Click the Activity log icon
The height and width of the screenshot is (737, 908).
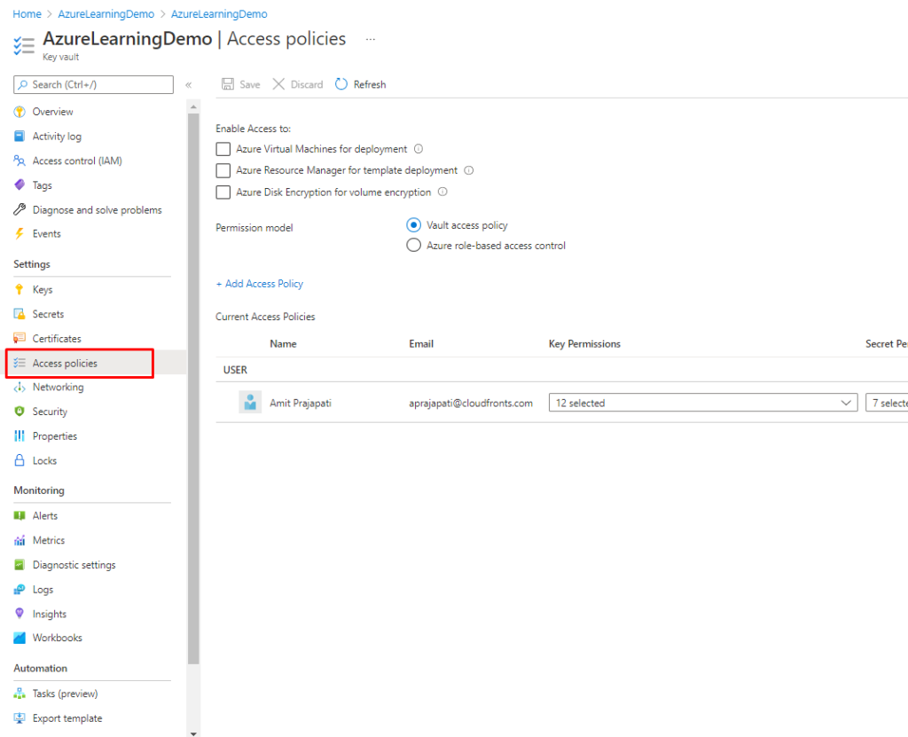pos(20,137)
